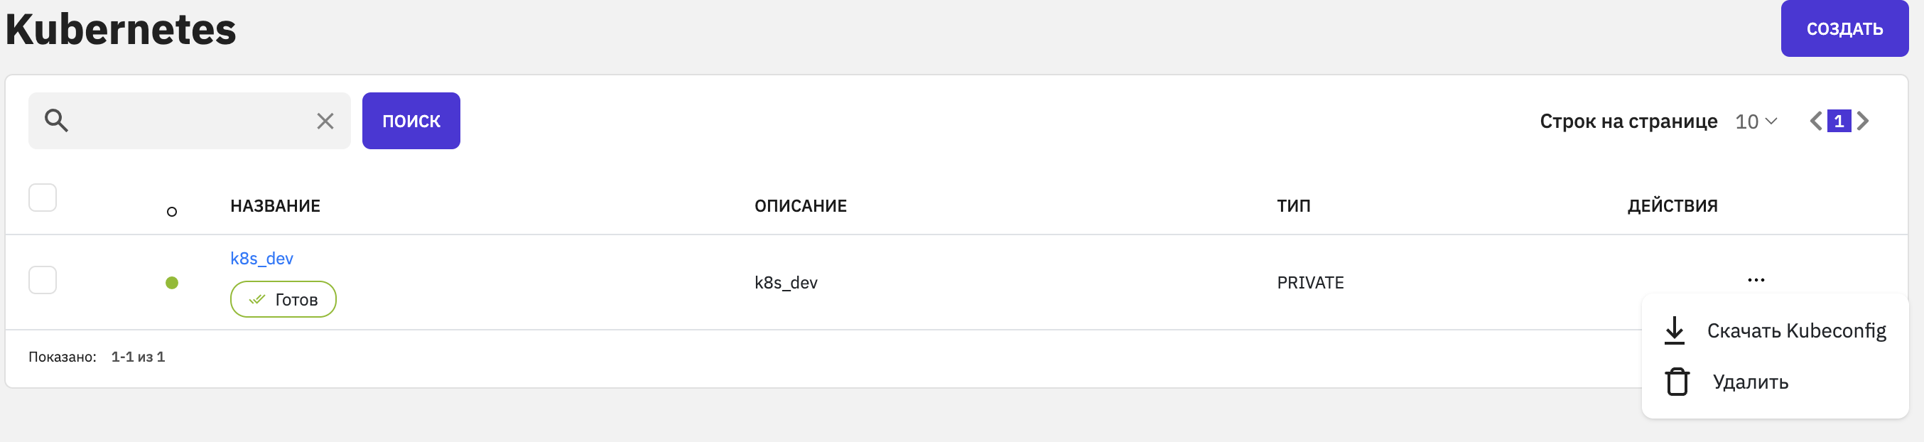Open the three-dot actions menu for k8s_dev
Image resolution: width=1924 pixels, height=442 pixels.
point(1756,280)
